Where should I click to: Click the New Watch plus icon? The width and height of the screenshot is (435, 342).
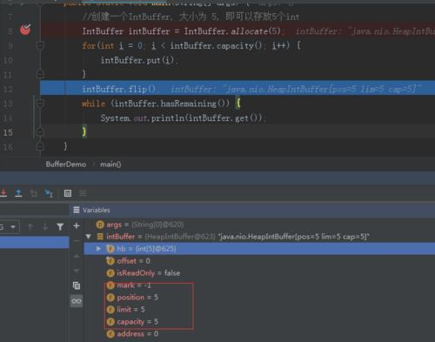point(77,226)
